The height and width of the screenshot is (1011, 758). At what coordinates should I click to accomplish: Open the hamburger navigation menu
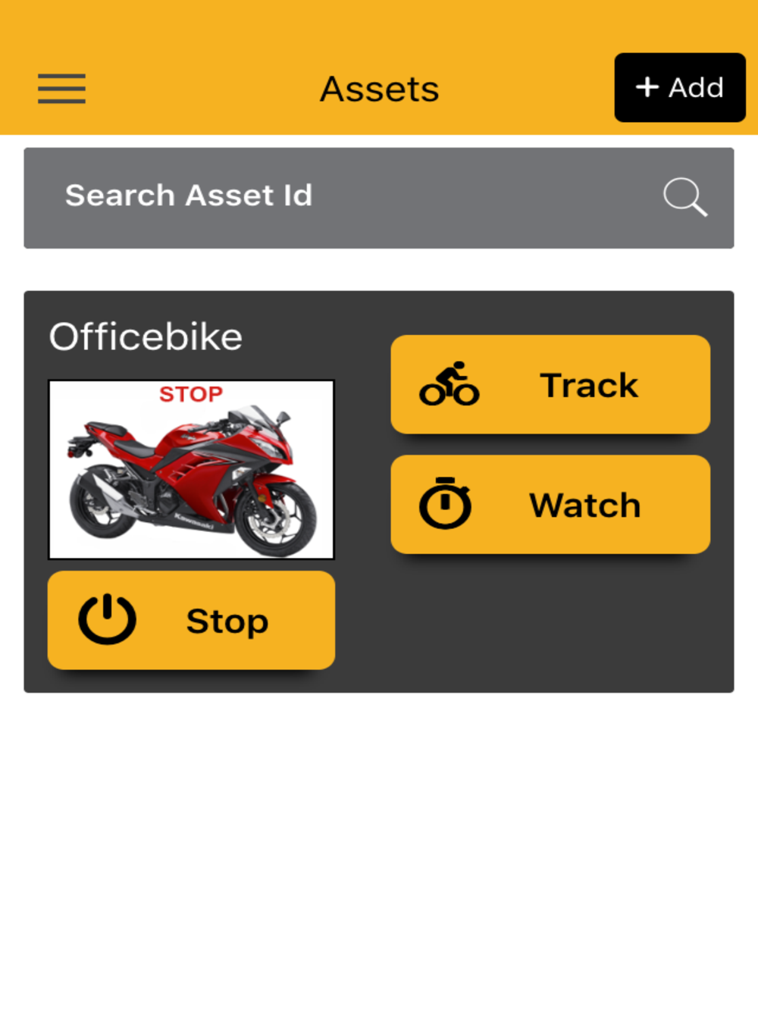[x=61, y=89]
